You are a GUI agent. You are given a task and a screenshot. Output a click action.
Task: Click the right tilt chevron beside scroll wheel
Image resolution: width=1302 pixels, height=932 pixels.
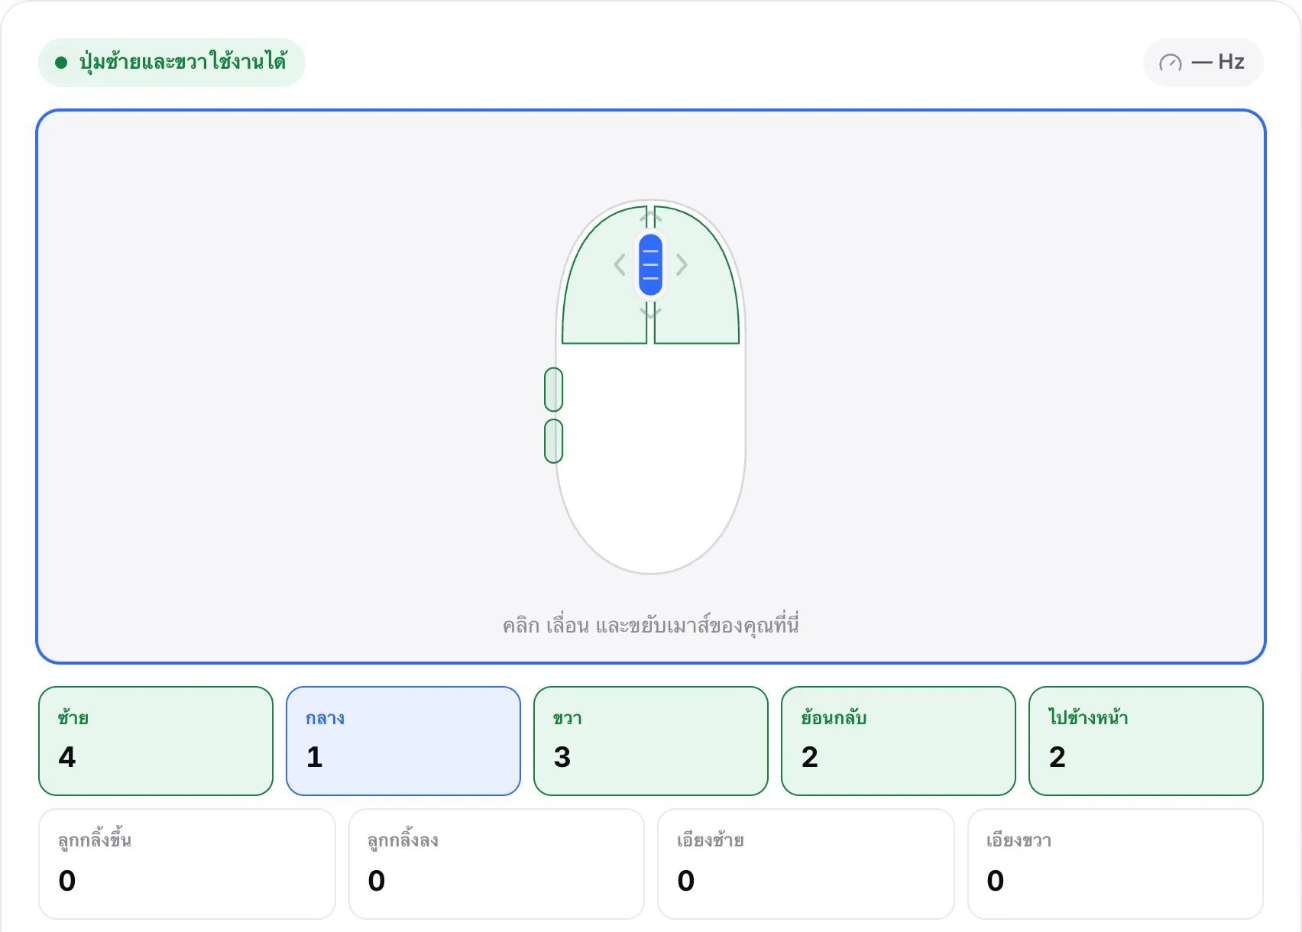[682, 265]
